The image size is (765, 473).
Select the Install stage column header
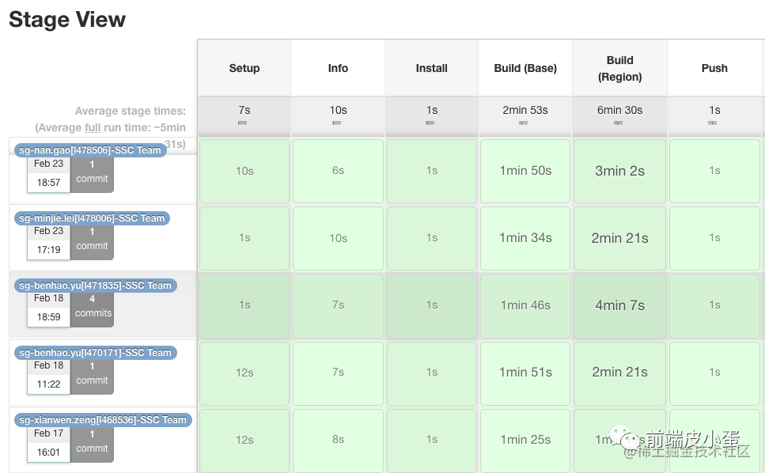[432, 68]
